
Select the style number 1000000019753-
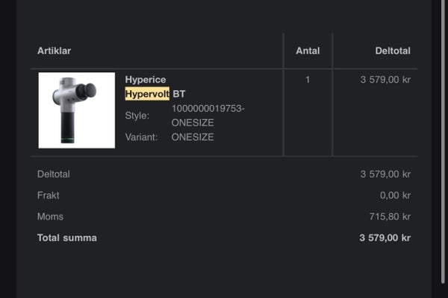208,109
